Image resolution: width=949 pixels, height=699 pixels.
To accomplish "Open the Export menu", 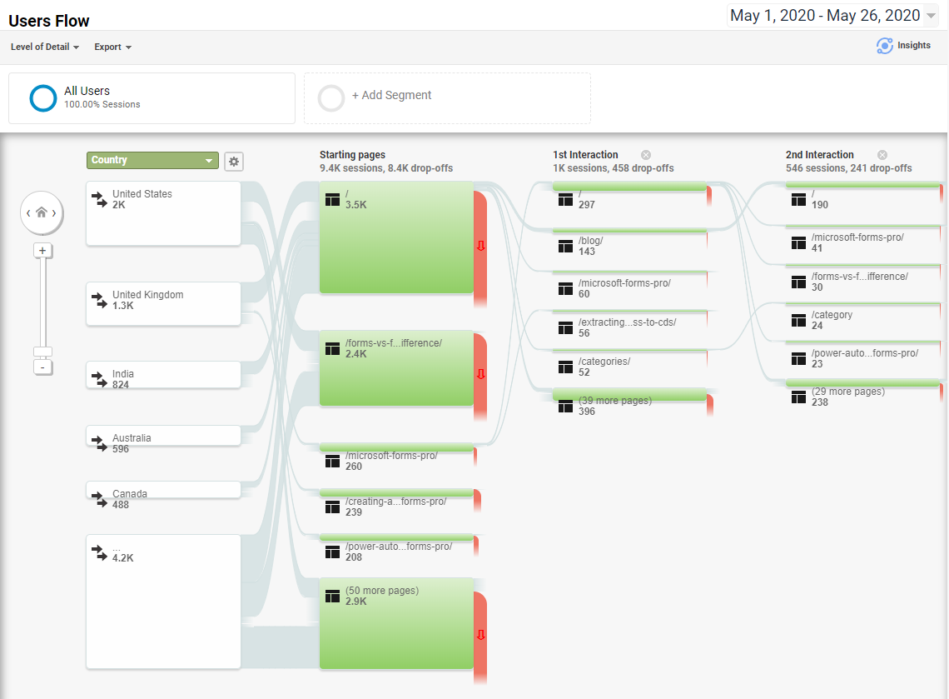I will [112, 47].
